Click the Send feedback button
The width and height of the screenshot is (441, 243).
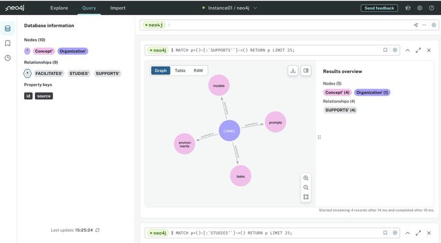tap(379, 8)
